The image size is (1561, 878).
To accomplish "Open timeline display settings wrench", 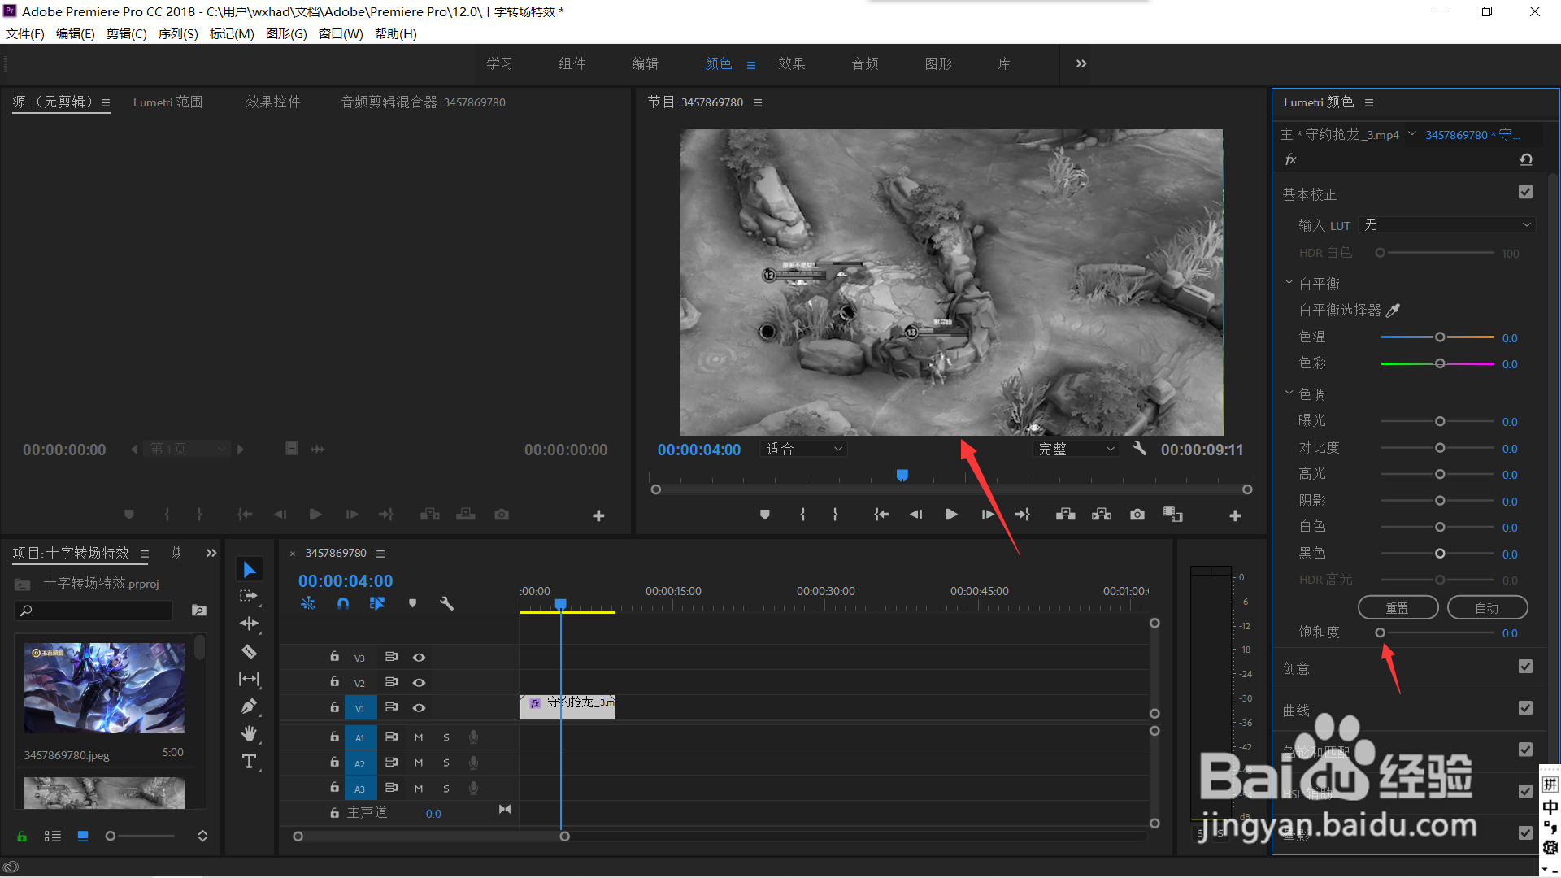I will [446, 603].
